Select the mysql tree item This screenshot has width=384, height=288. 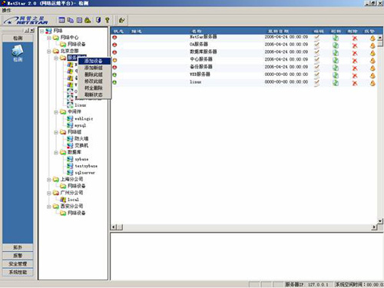(x=80, y=125)
